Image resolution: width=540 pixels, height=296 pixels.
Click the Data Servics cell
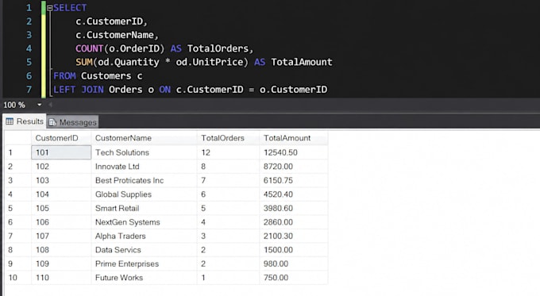[x=144, y=250]
